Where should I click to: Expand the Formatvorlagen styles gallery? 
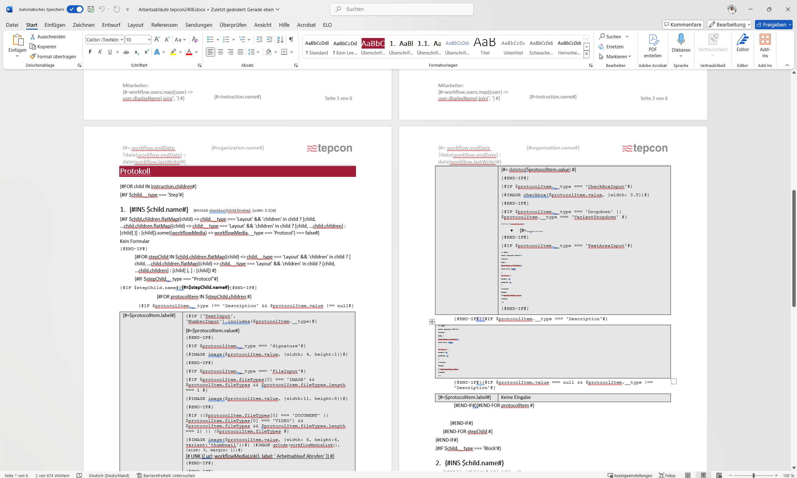[x=587, y=54]
